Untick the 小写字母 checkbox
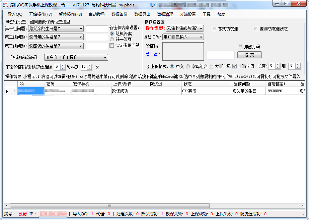Screen dimensions: 309x220 (x=234, y=66)
